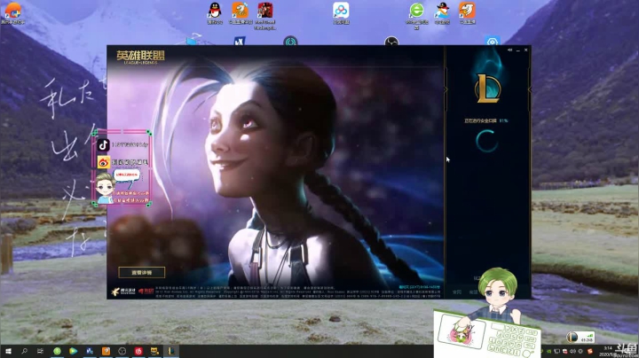Click the teal loading spinner
Screen dimensions: 639x358
487,141
